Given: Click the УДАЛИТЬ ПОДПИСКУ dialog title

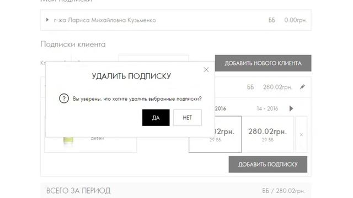Looking at the screenshot, I should pyautogui.click(x=131, y=76).
